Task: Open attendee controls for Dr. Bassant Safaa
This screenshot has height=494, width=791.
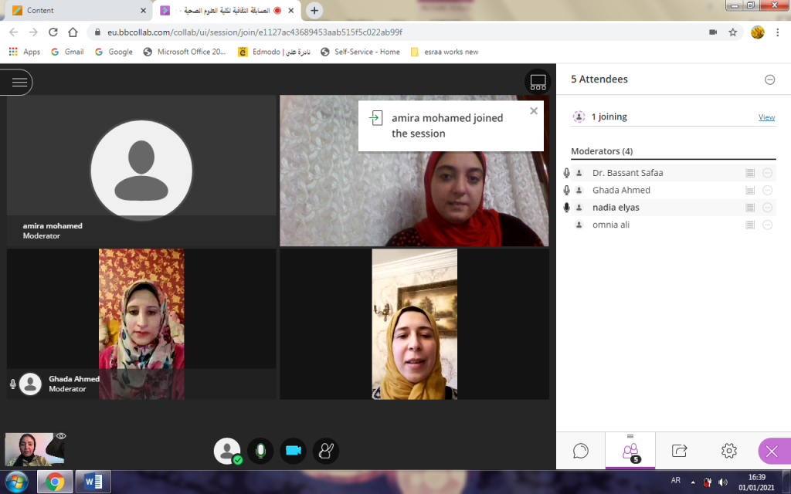Action: pyautogui.click(x=767, y=173)
